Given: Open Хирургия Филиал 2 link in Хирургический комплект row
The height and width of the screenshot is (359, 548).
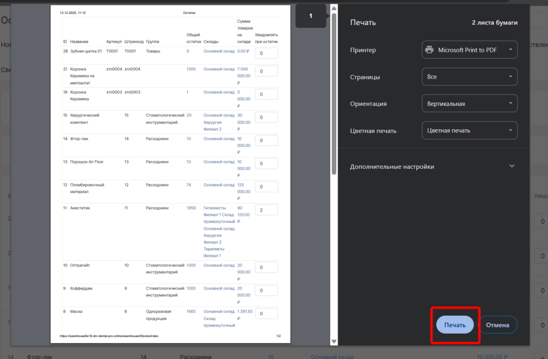Looking at the screenshot, I should click(x=212, y=126).
